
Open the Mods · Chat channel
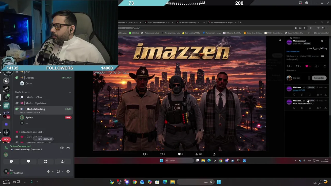[43, 97]
